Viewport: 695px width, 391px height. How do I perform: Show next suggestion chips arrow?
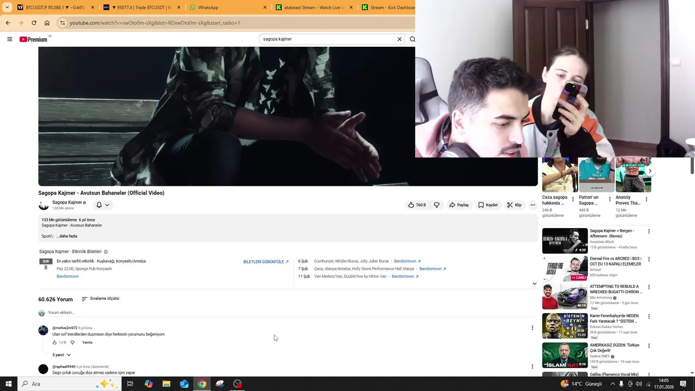pos(650,171)
